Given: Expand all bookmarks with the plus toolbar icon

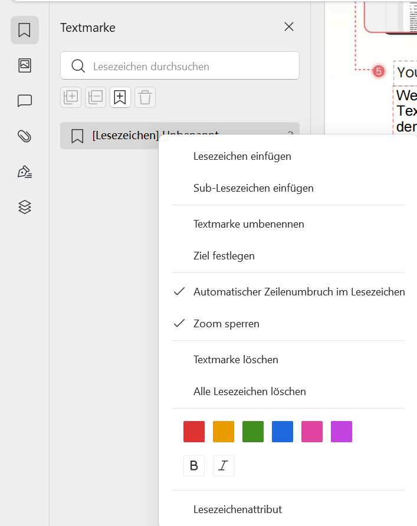Looking at the screenshot, I should click(70, 97).
